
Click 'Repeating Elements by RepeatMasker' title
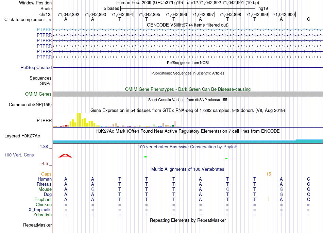click(x=188, y=220)
